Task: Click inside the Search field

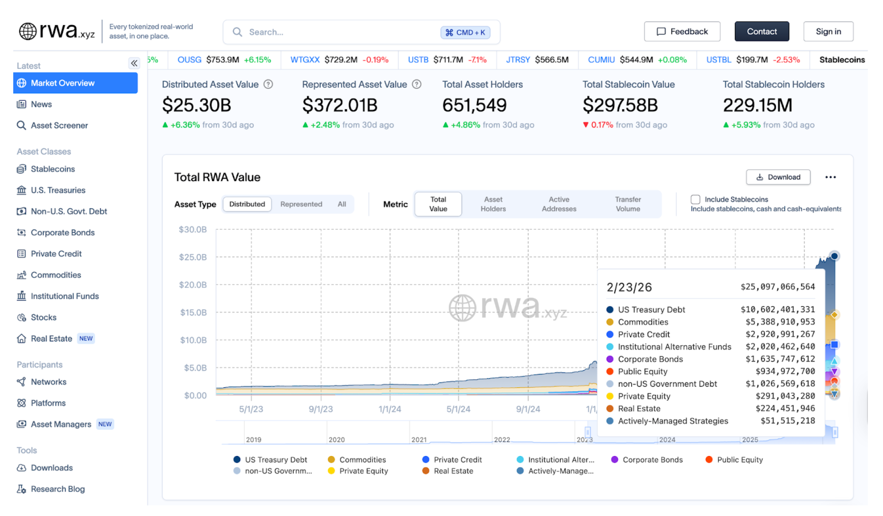Action: (331, 32)
